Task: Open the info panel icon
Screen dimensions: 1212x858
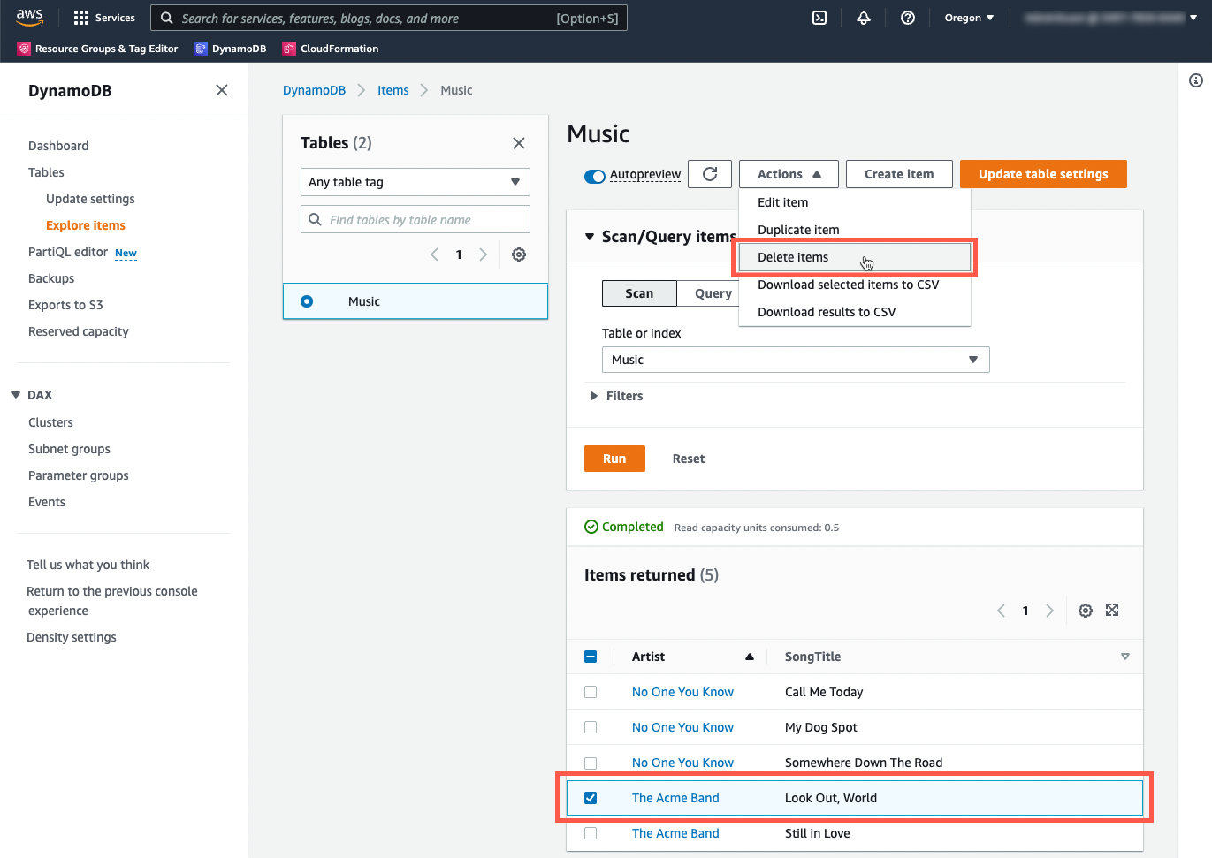Action: coord(1196,80)
